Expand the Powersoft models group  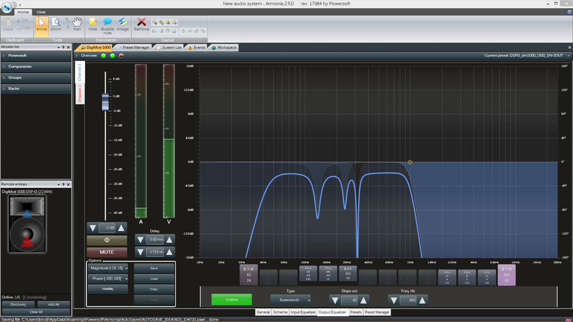click(x=36, y=55)
